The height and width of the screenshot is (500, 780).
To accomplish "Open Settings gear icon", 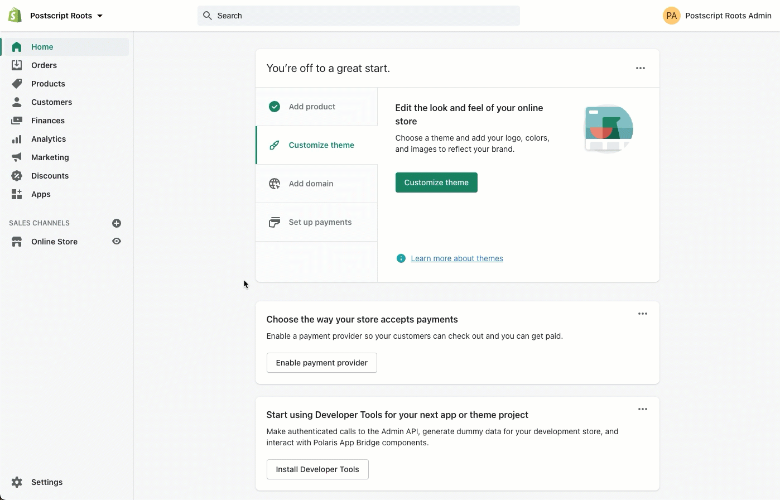I will point(17,482).
